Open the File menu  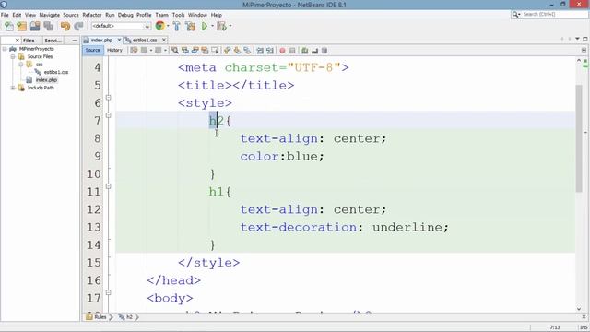pos(5,15)
